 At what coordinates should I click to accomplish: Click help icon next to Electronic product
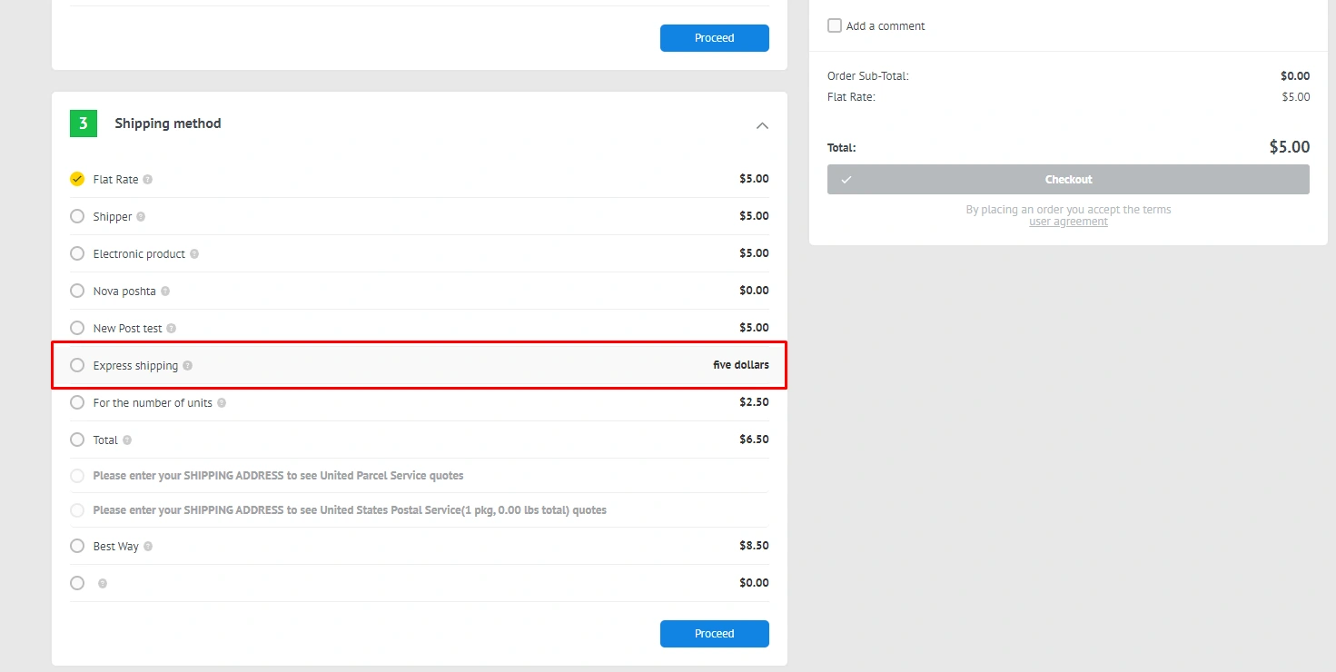tap(194, 254)
